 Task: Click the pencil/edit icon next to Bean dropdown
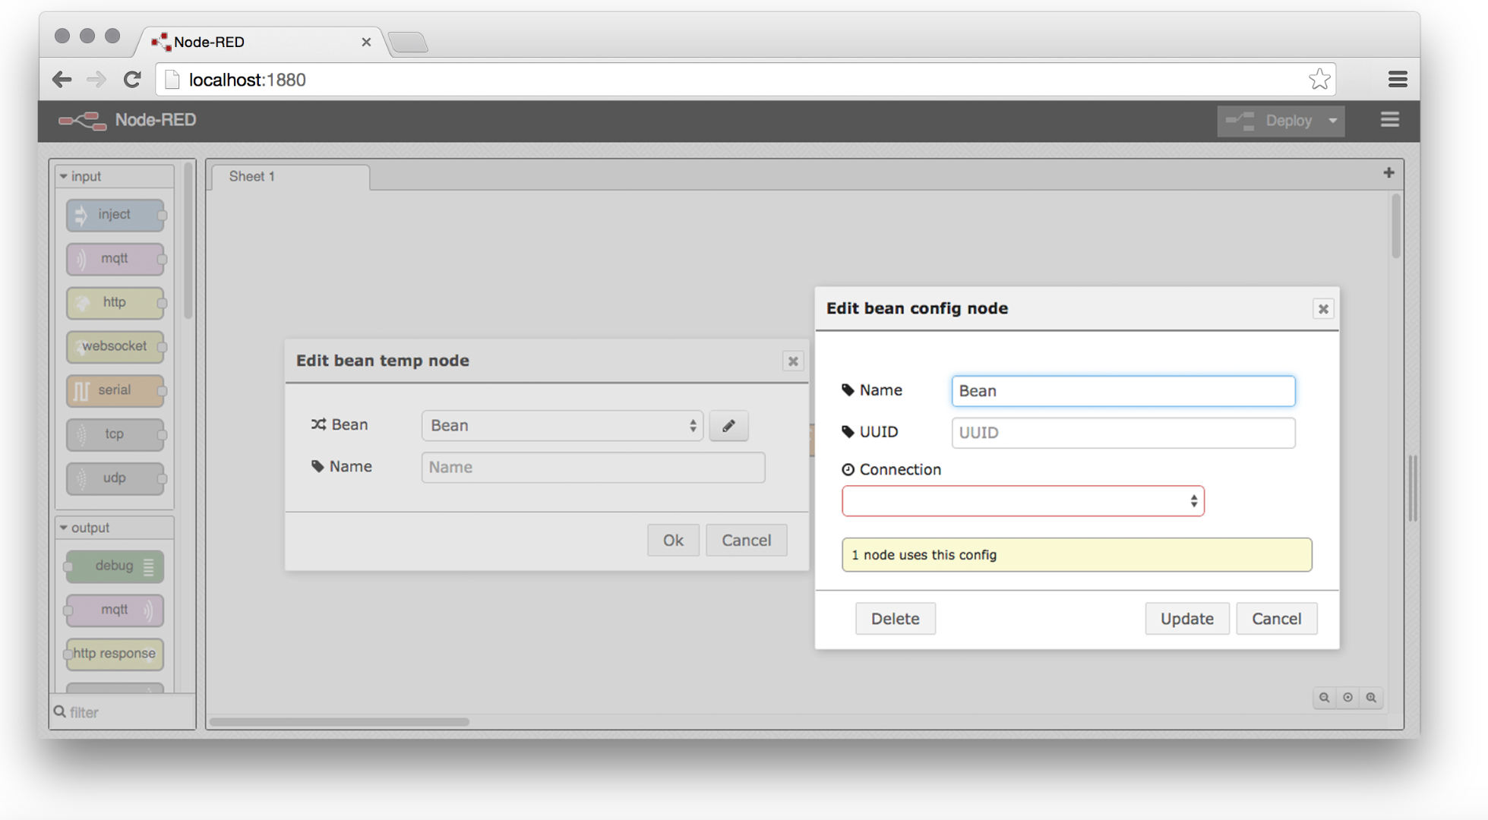click(728, 425)
